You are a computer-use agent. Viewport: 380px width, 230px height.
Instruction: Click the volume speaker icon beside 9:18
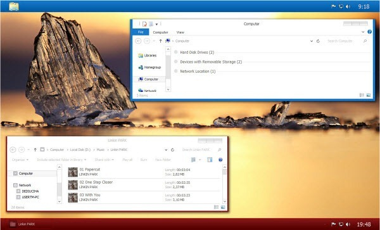click(x=348, y=6)
